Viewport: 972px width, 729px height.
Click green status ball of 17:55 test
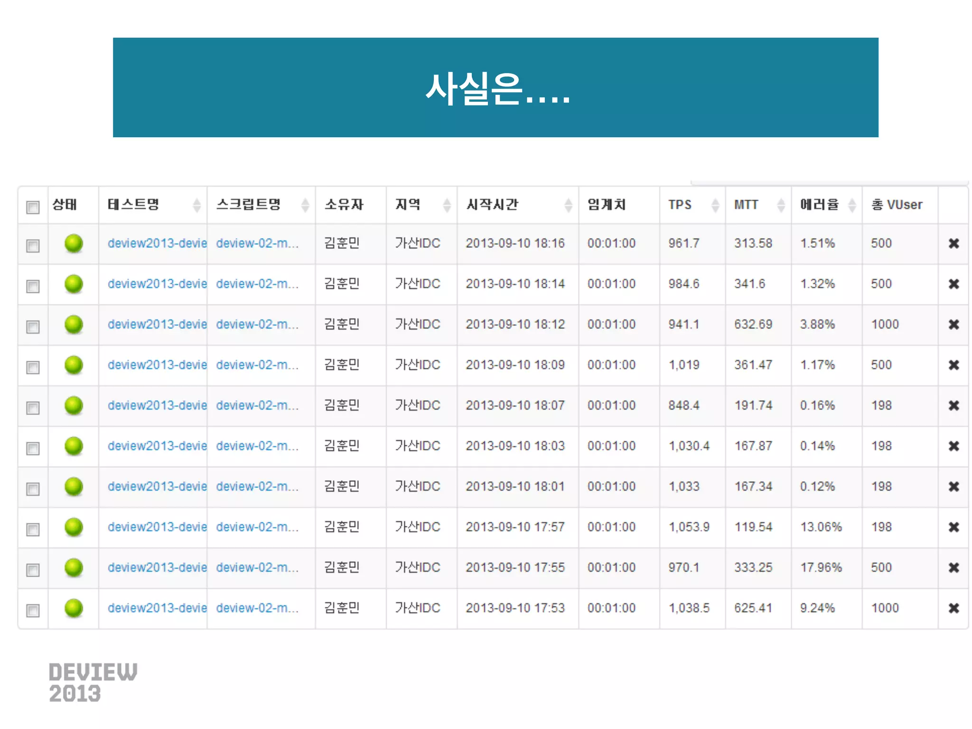click(74, 568)
